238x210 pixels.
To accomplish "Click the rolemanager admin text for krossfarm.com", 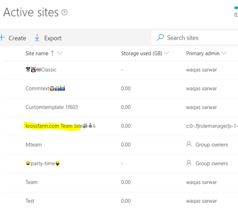I will click(212, 126).
